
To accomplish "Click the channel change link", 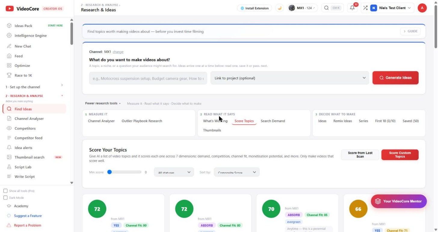I will [x=118, y=52].
